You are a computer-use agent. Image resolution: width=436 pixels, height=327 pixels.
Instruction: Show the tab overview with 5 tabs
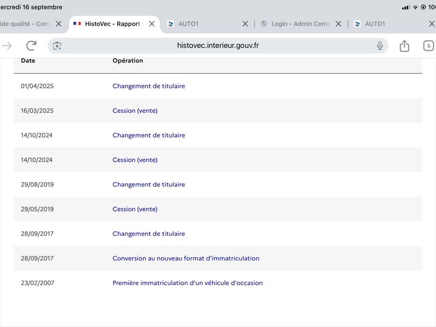click(x=428, y=46)
